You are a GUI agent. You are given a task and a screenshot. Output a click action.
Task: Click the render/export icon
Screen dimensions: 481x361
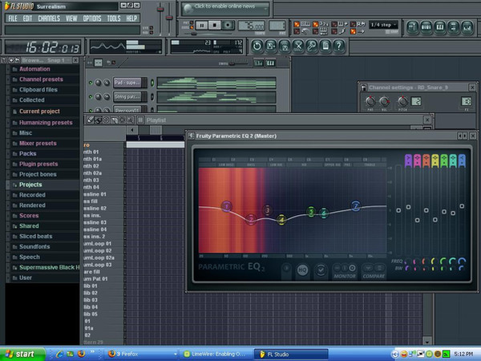tap(285, 47)
